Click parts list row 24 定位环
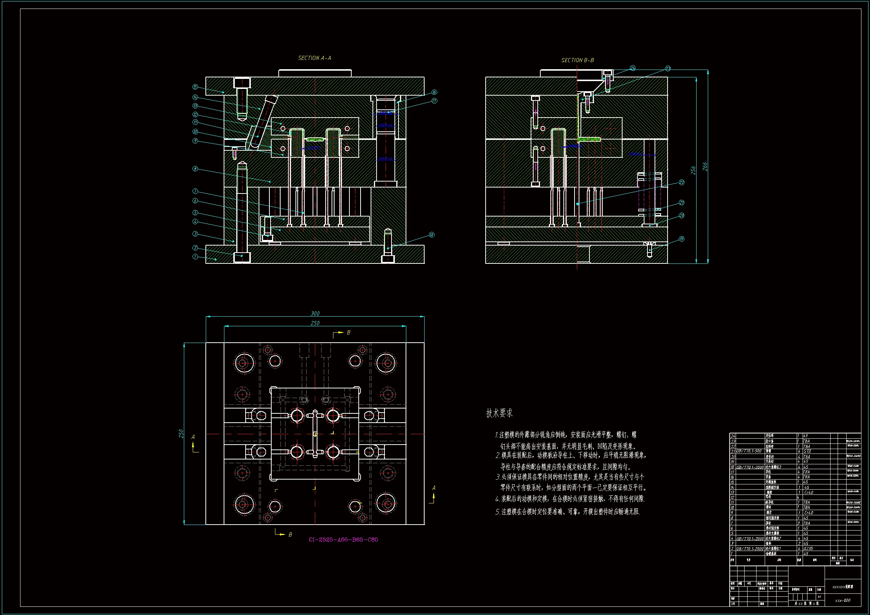The width and height of the screenshot is (870, 615). (769, 436)
